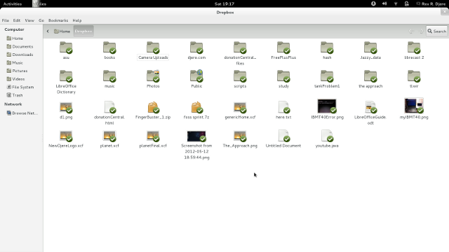Open the Help menu
The width and height of the screenshot is (449, 252).
(77, 20)
